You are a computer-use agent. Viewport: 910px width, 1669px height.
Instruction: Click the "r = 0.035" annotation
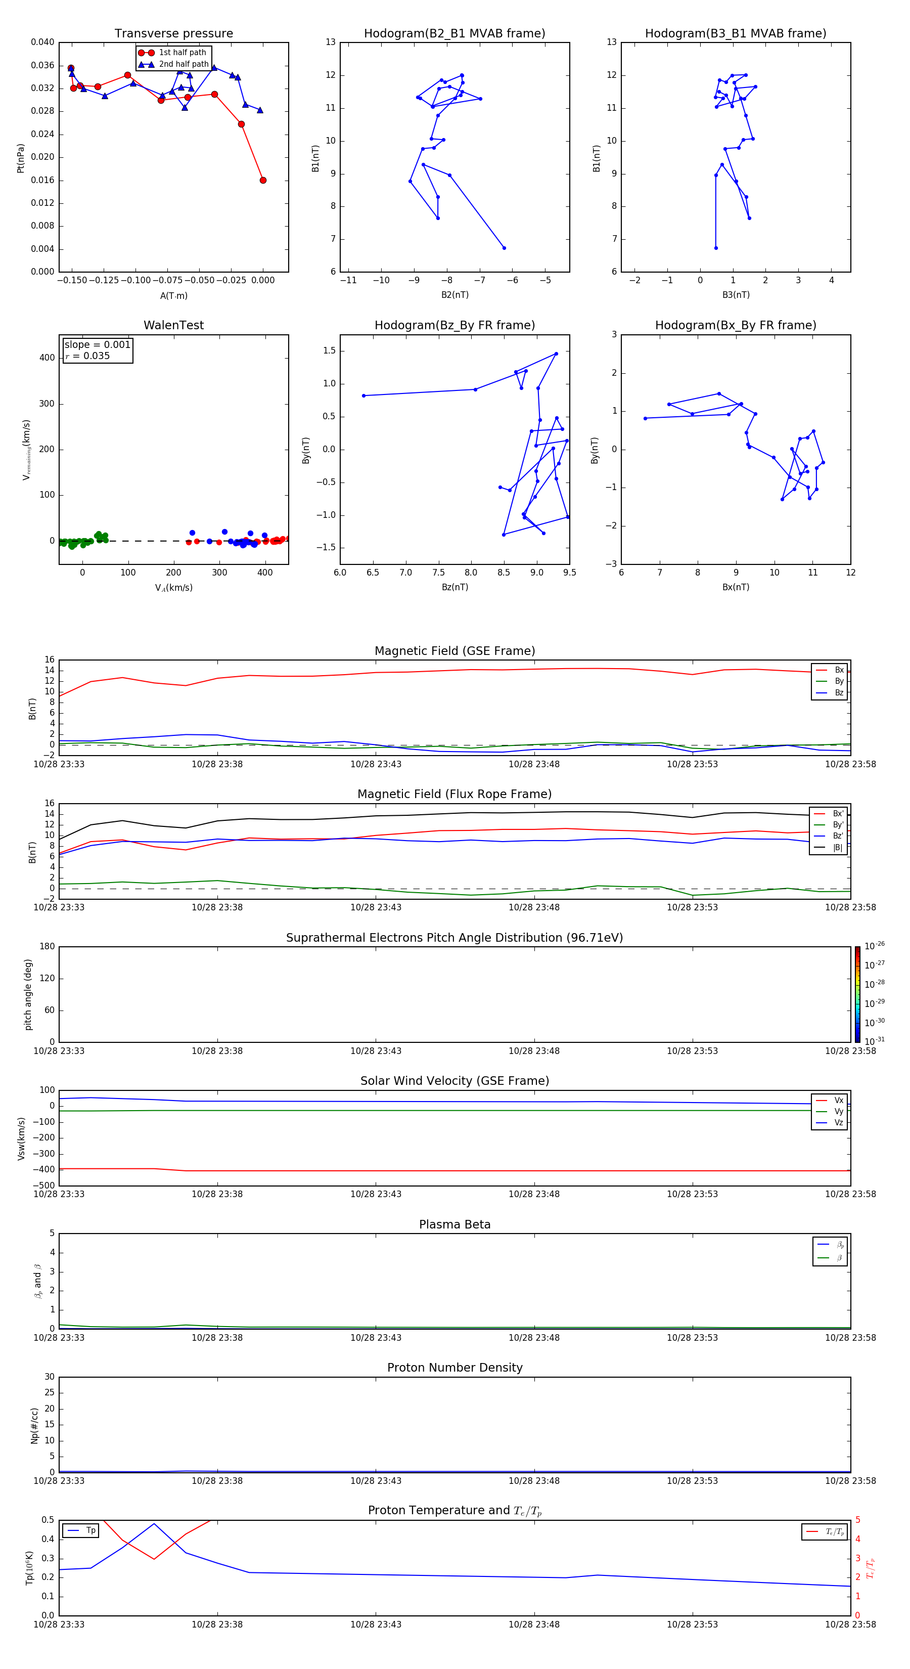coord(87,356)
